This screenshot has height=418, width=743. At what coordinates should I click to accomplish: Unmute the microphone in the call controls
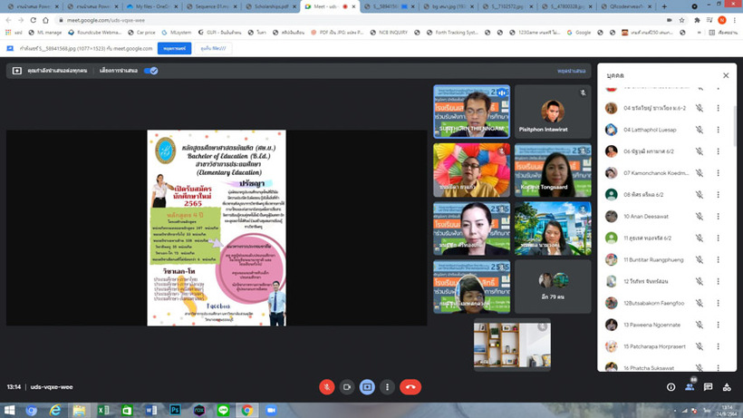pyautogui.click(x=326, y=387)
